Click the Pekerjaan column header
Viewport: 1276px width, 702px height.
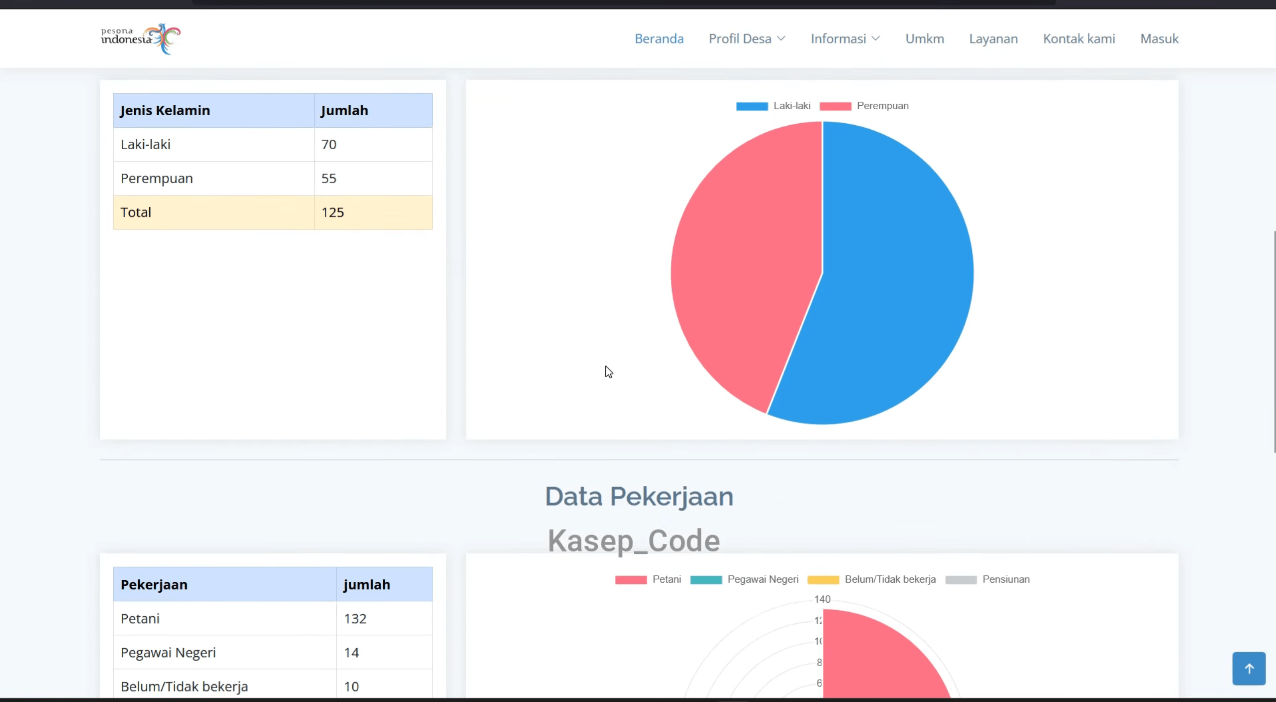click(x=225, y=584)
